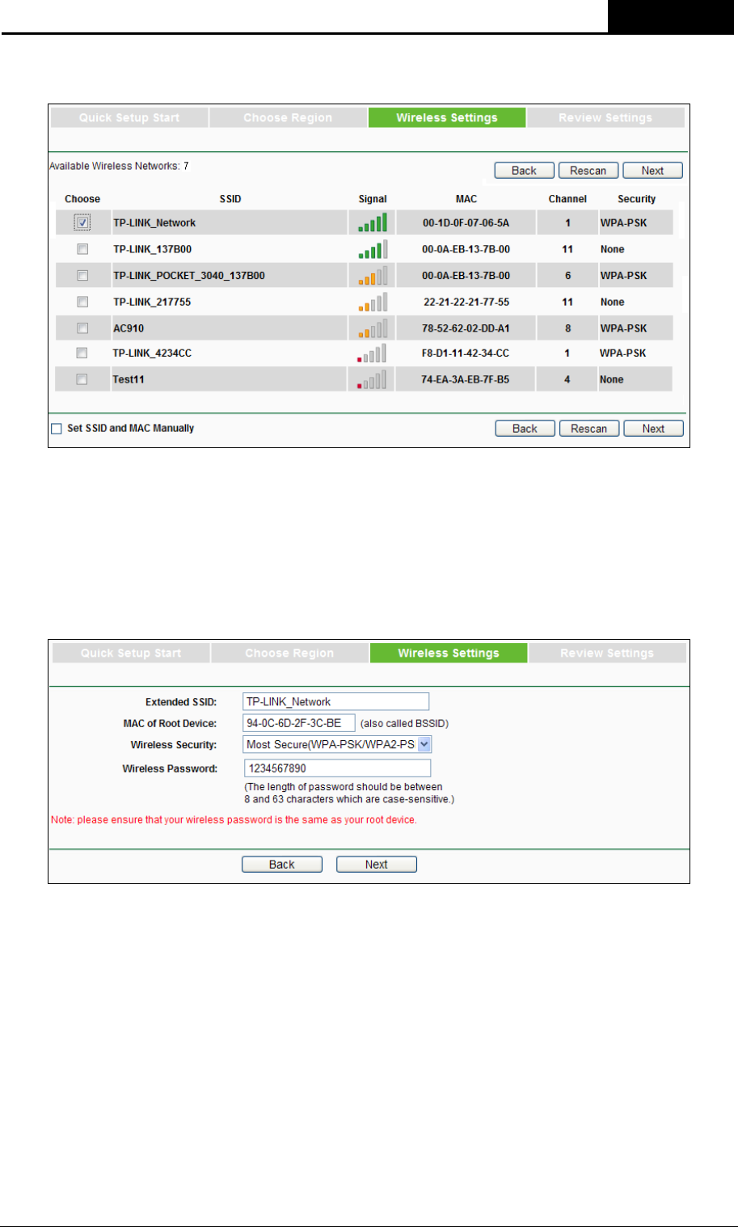The width and height of the screenshot is (738, 1227).
Task: Check the TP-LINK_137B00 network checkbox
Action: (82, 249)
